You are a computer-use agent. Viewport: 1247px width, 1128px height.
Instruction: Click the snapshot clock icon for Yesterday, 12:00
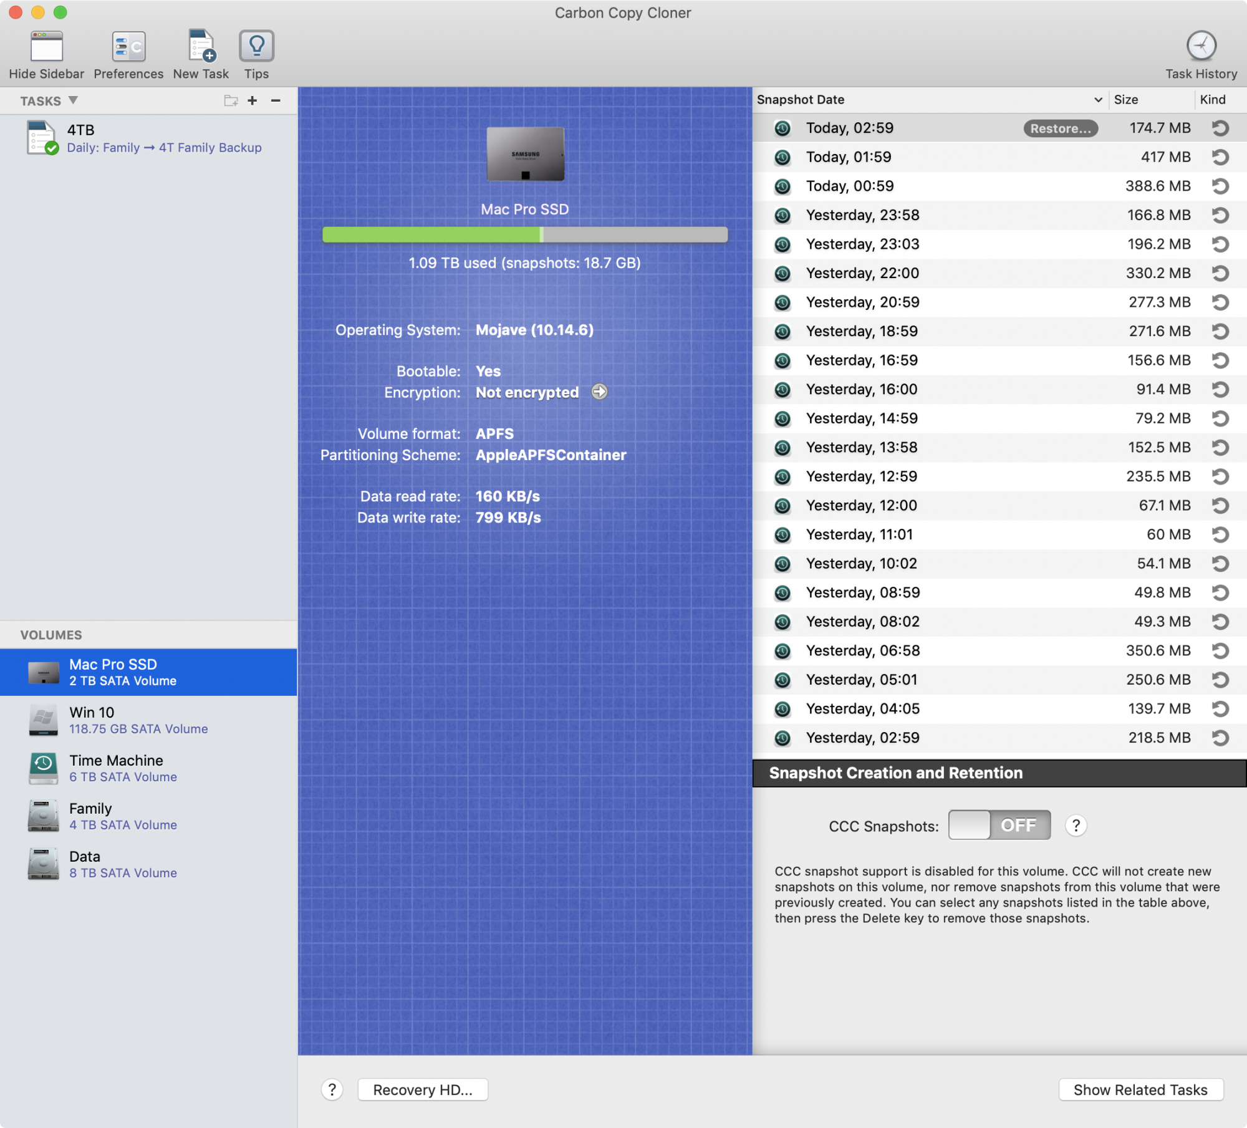[782, 506]
